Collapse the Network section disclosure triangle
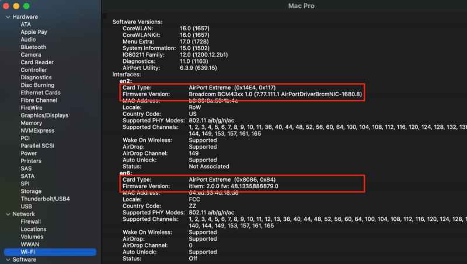This screenshot has width=467, height=264. coord(8,214)
